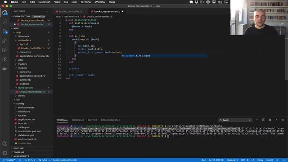288x162 pixels.
Task: Open the File menu
Action: pos(24,2)
